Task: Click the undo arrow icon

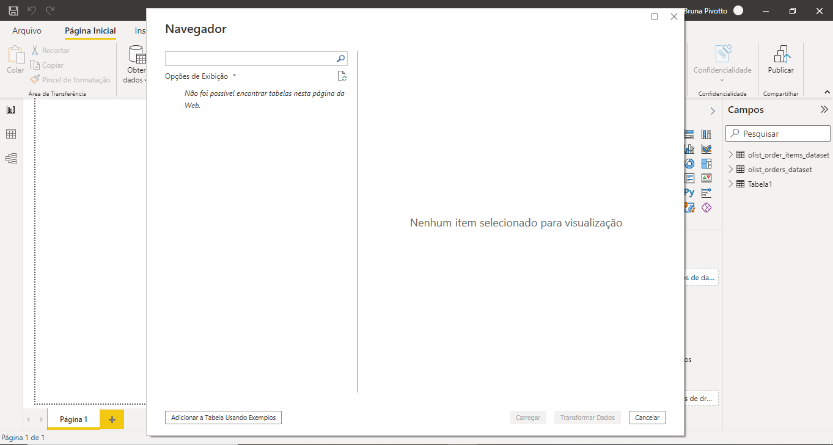Action: (x=32, y=10)
